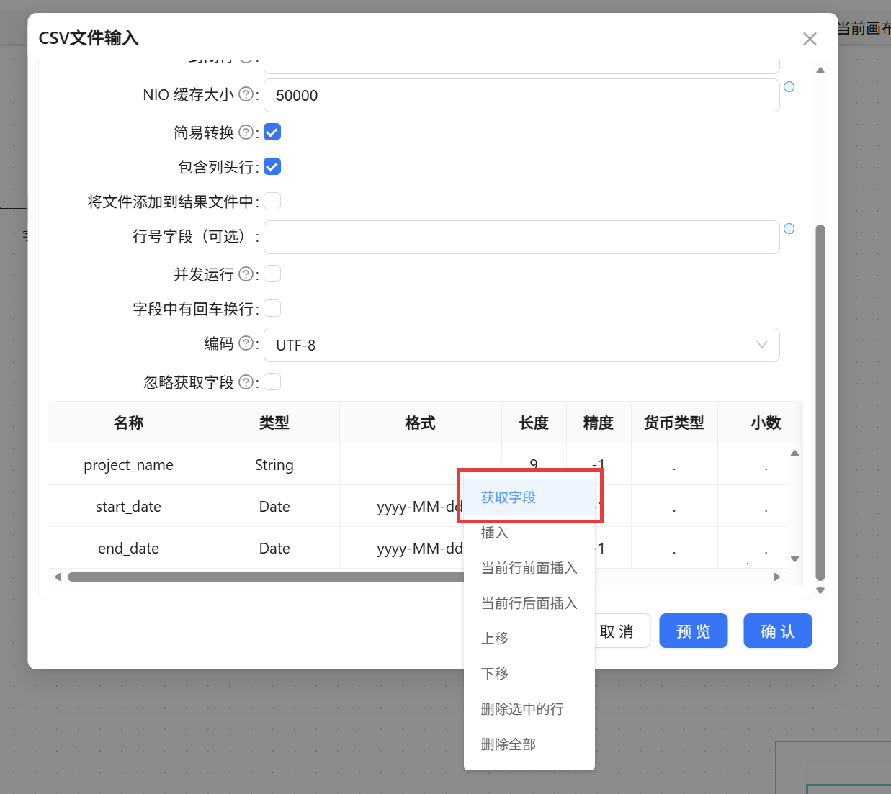Open help icon next to 忽略获取字段
Image resolution: width=891 pixels, height=794 pixels.
246,382
